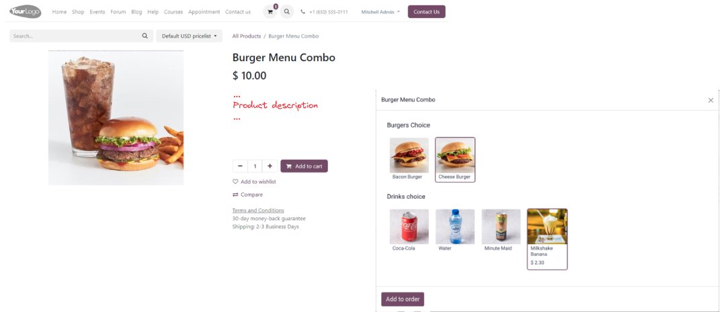Open the Default USD pricelist dropdown
Image resolution: width=720 pixels, height=312 pixels.
[x=189, y=36]
